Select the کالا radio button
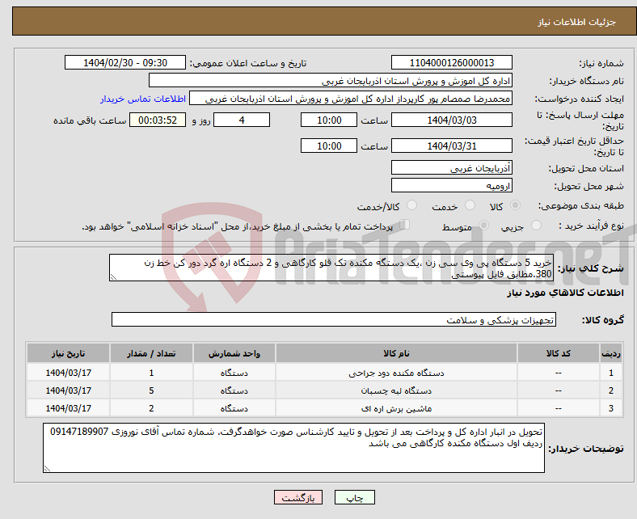The image size is (637, 519). [x=515, y=205]
